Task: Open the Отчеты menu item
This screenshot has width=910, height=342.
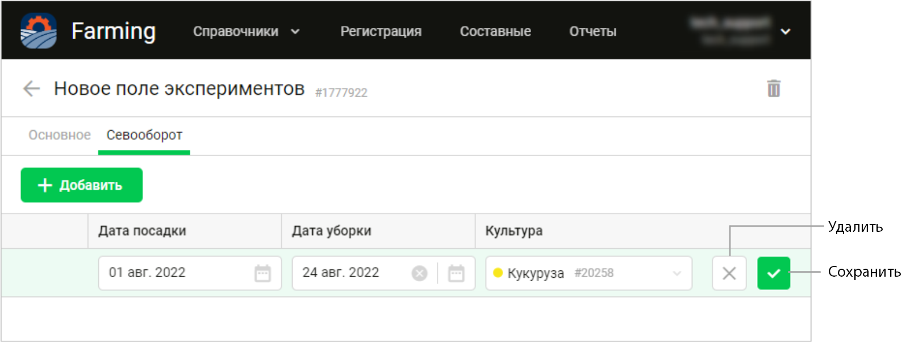Action: [x=593, y=31]
